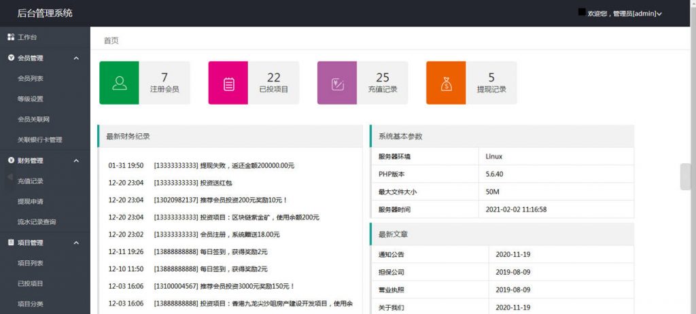The image size is (696, 314).
Task: Click the avatar square beside 欢迎您
Action: (x=582, y=12)
